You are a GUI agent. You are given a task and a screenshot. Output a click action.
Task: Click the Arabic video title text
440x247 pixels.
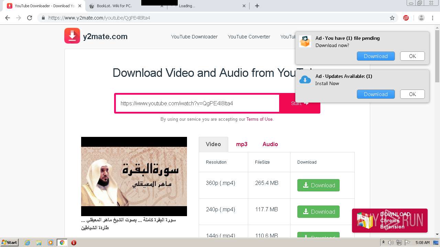click(x=129, y=224)
